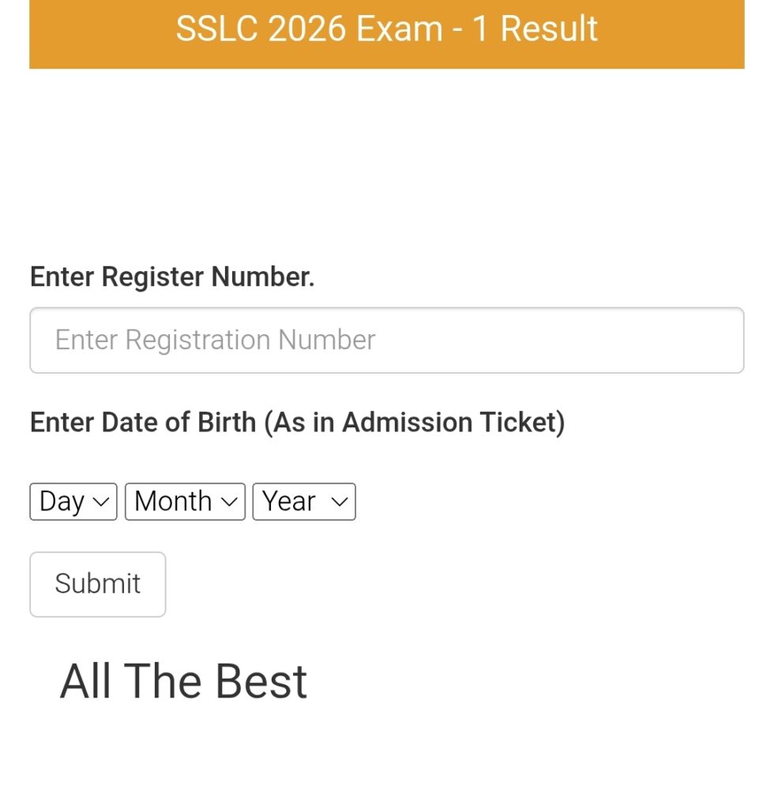Focus the Enter Registration Number field
This screenshot has height=809, width=774.
[386, 341]
